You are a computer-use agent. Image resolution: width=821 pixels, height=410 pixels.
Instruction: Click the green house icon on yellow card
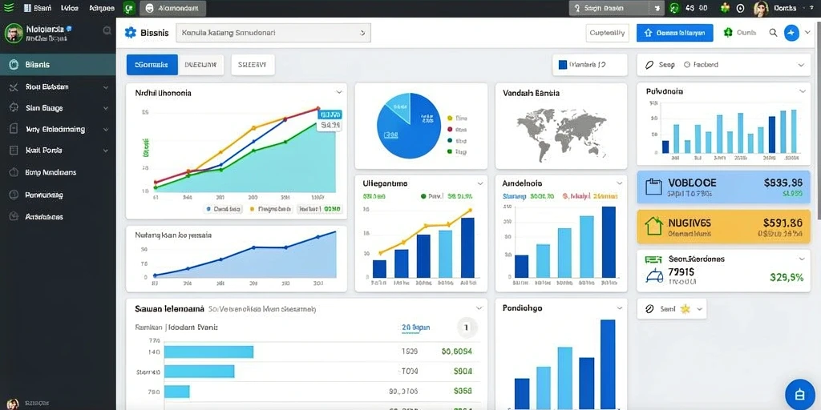click(653, 227)
